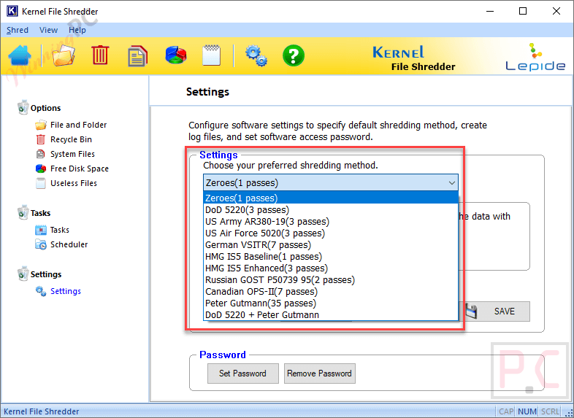Click the Options group bin icon
Viewport: 574px width, 418px height.
point(23,107)
